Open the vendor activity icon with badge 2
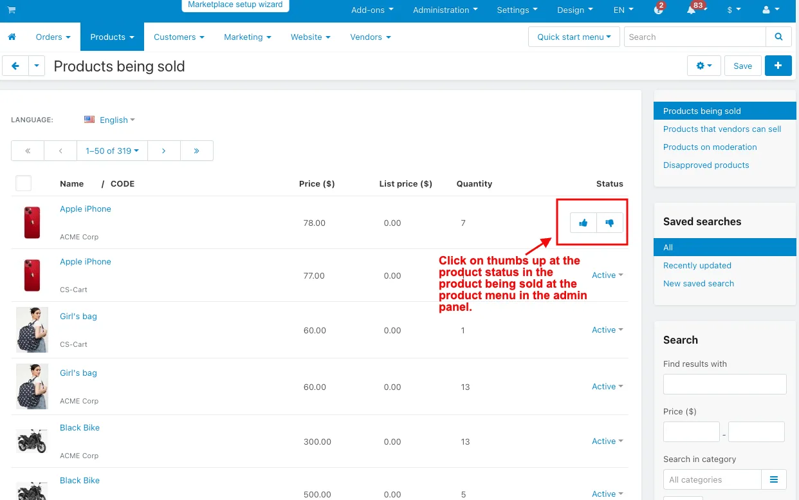 (x=658, y=10)
